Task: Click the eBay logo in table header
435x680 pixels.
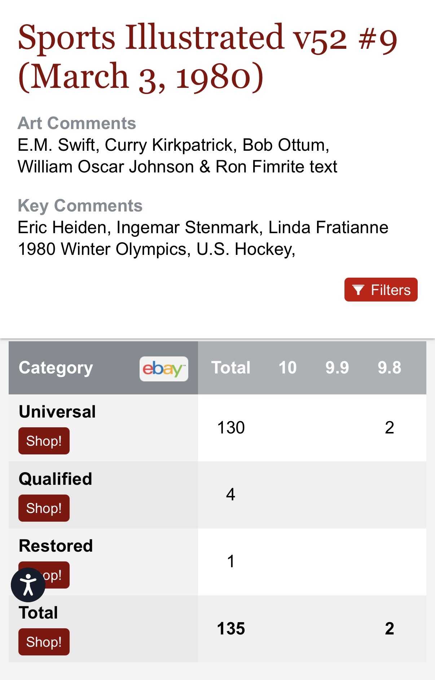Action: coord(164,369)
